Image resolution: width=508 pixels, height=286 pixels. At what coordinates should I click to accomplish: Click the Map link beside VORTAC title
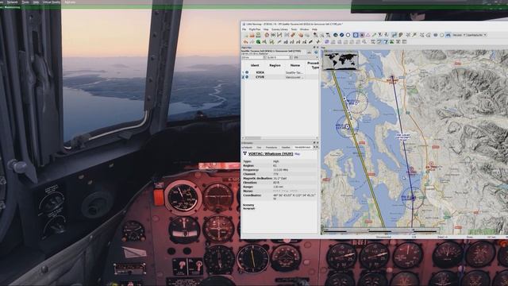[x=297, y=154]
